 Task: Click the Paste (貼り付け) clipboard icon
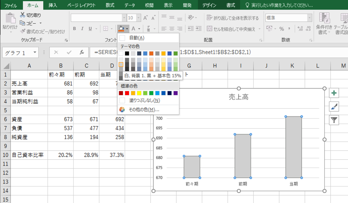10,18
